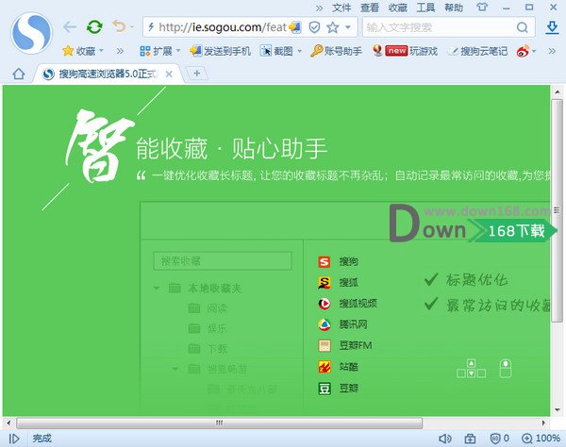Click the home page icon
The height and width of the screenshot is (447, 566).
tap(19, 74)
